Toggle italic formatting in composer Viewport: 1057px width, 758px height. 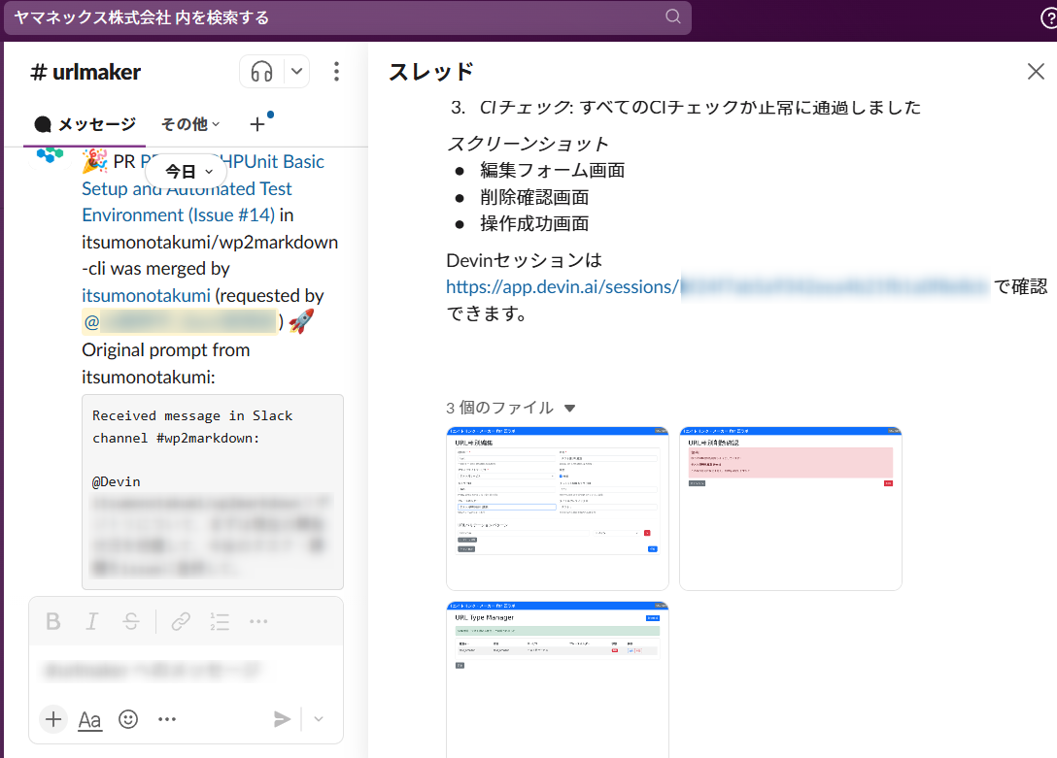tap(92, 621)
